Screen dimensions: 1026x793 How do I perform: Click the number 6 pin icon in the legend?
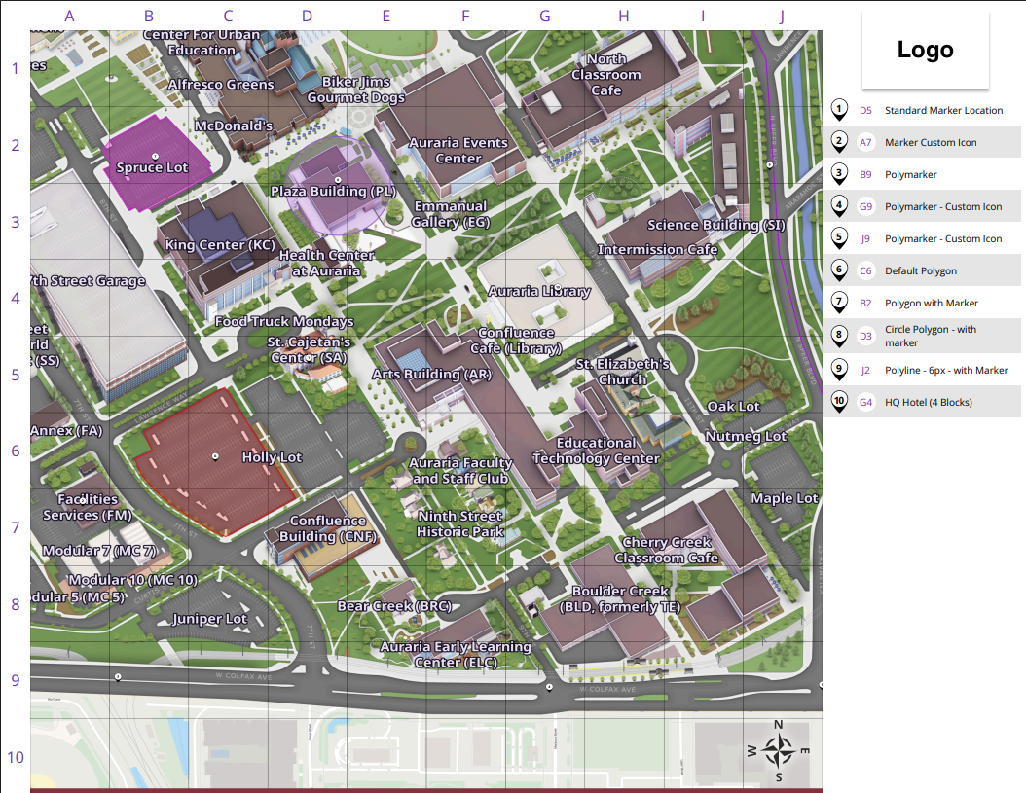839,270
